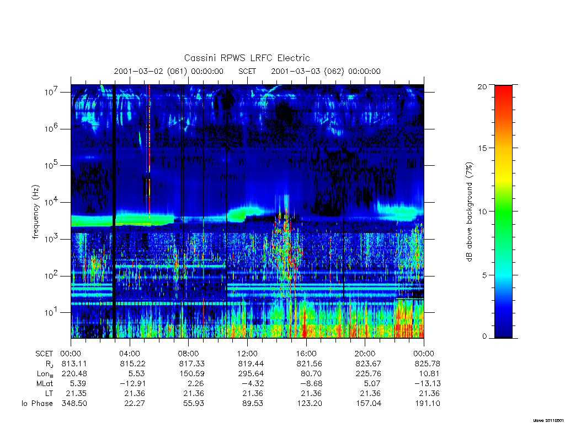565x423 pixels.
Task: Click longitude value '220.48'
Action: pyautogui.click(x=74, y=374)
